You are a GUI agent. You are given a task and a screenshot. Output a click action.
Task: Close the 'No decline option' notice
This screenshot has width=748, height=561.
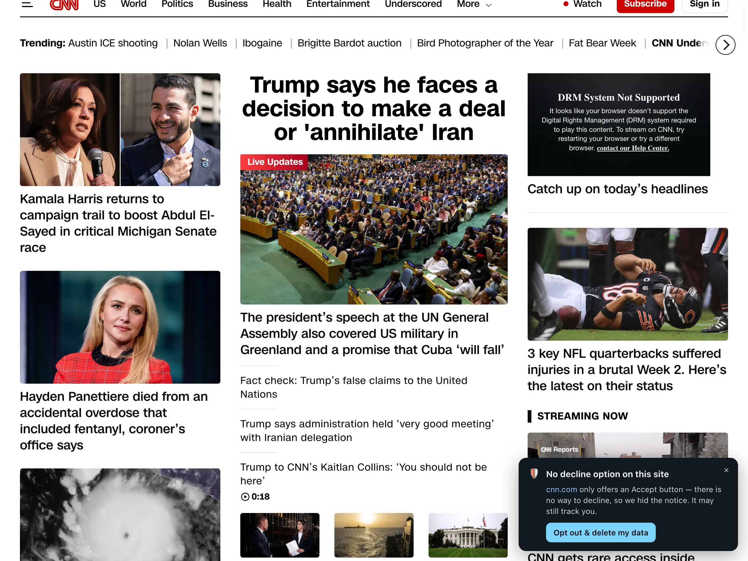(x=726, y=470)
